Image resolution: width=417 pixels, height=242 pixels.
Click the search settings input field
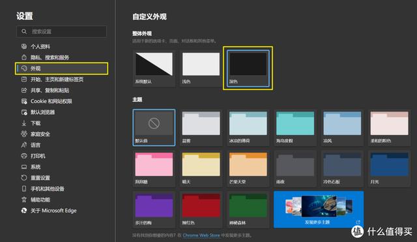coord(61,31)
